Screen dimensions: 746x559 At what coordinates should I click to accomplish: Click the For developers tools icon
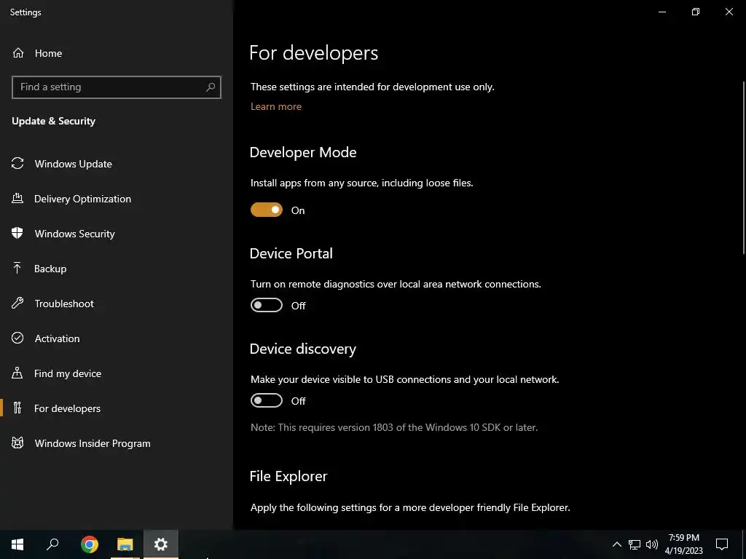coord(17,408)
